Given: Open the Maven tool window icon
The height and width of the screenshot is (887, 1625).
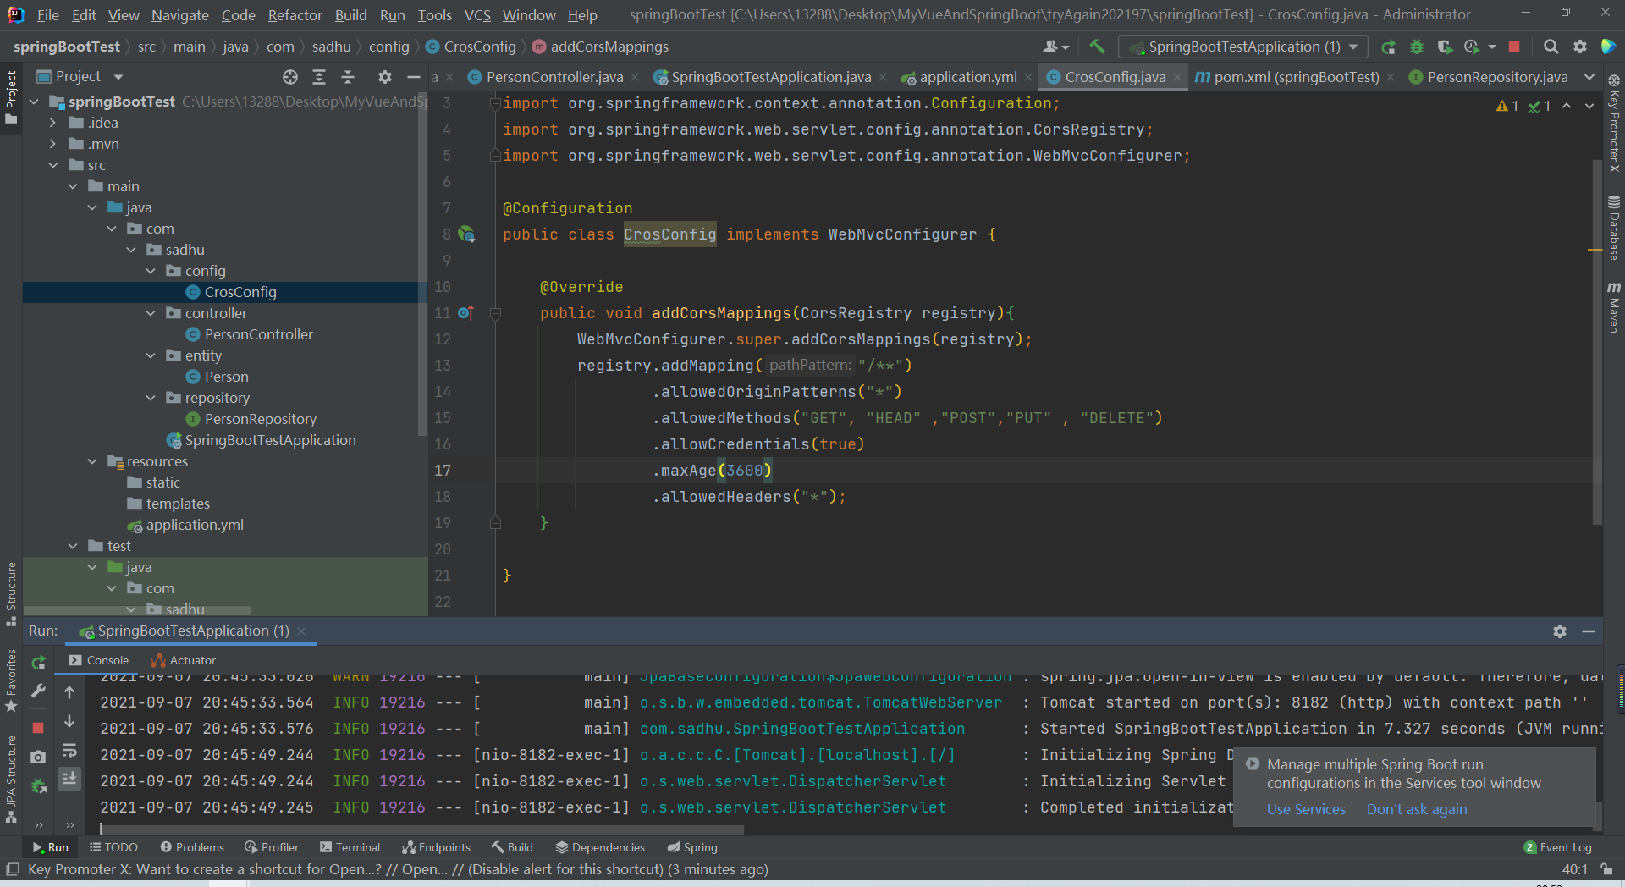Looking at the screenshot, I should pyautogui.click(x=1615, y=305).
